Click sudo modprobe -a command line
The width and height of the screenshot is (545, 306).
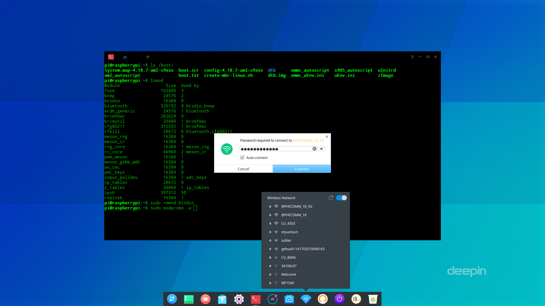coord(171,208)
